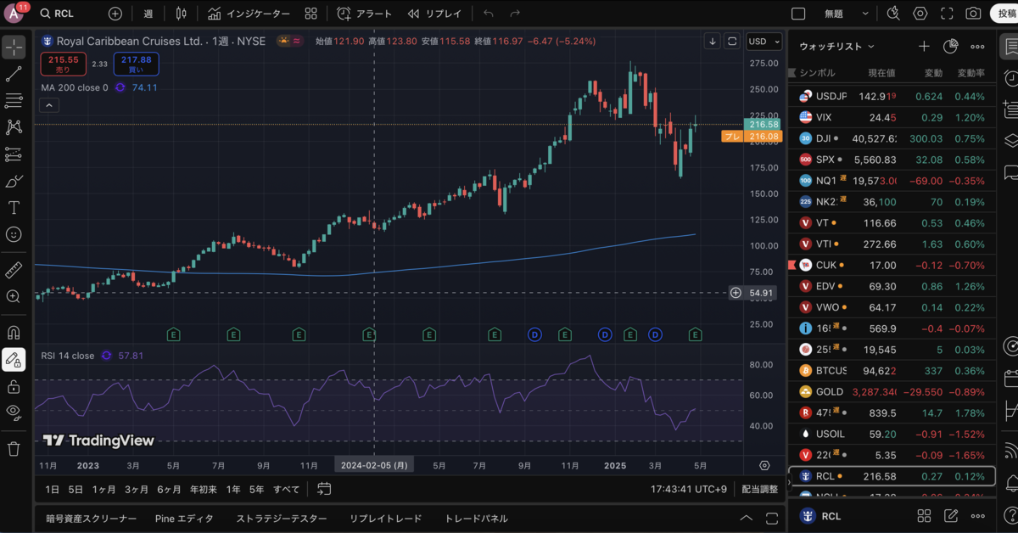Open watchlist advanced view pie icon

pos(951,47)
